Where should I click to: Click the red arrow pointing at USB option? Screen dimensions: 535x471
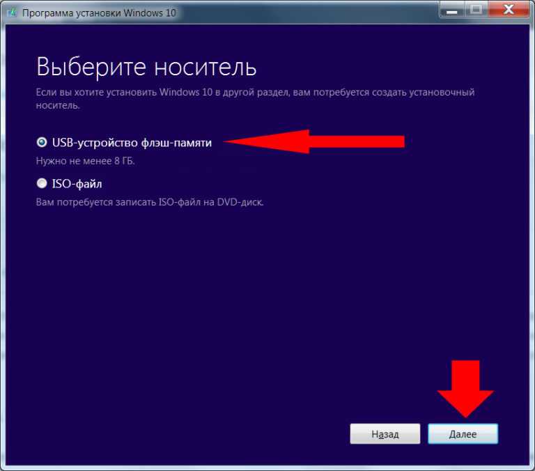[x=314, y=141]
